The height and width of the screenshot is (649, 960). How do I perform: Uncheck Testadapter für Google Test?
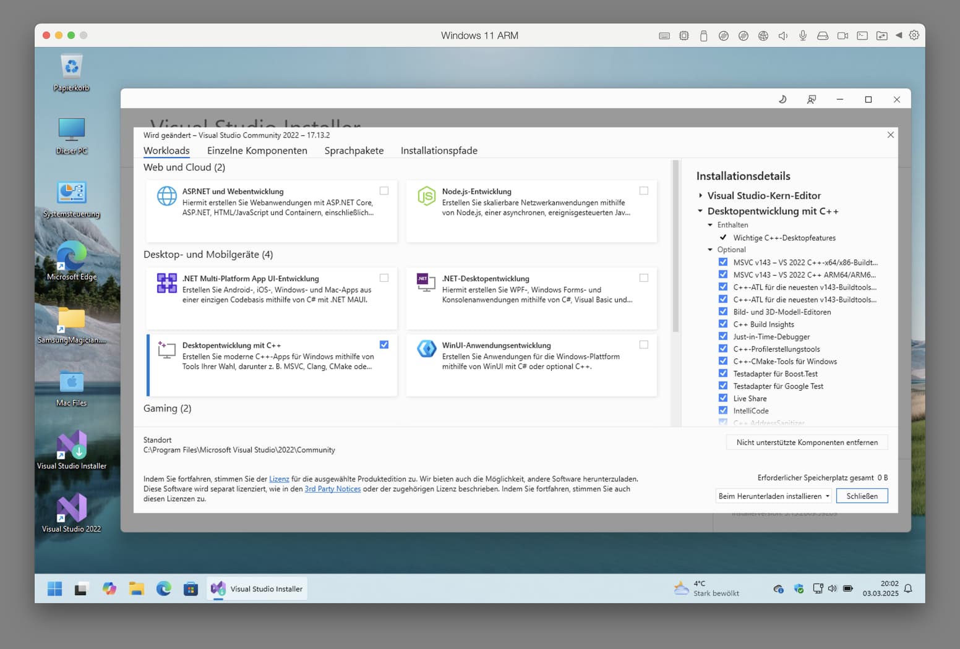(723, 386)
